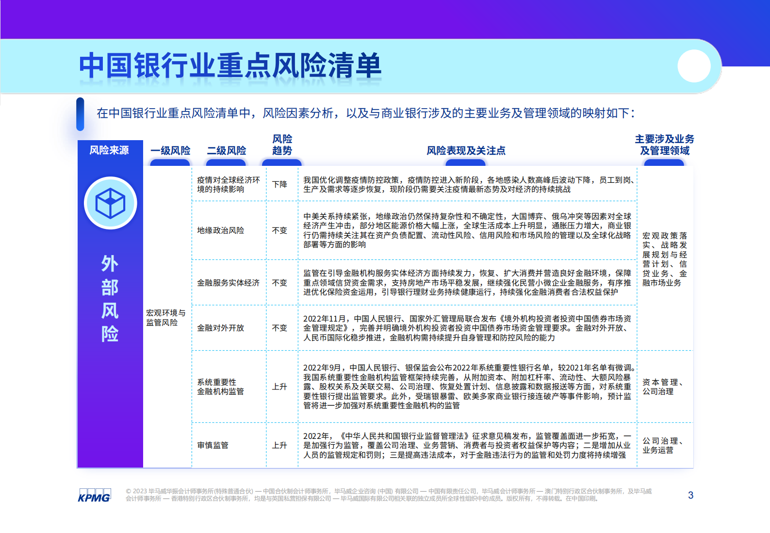Select the 一级风险 column header
770x533 pixels.
170,151
